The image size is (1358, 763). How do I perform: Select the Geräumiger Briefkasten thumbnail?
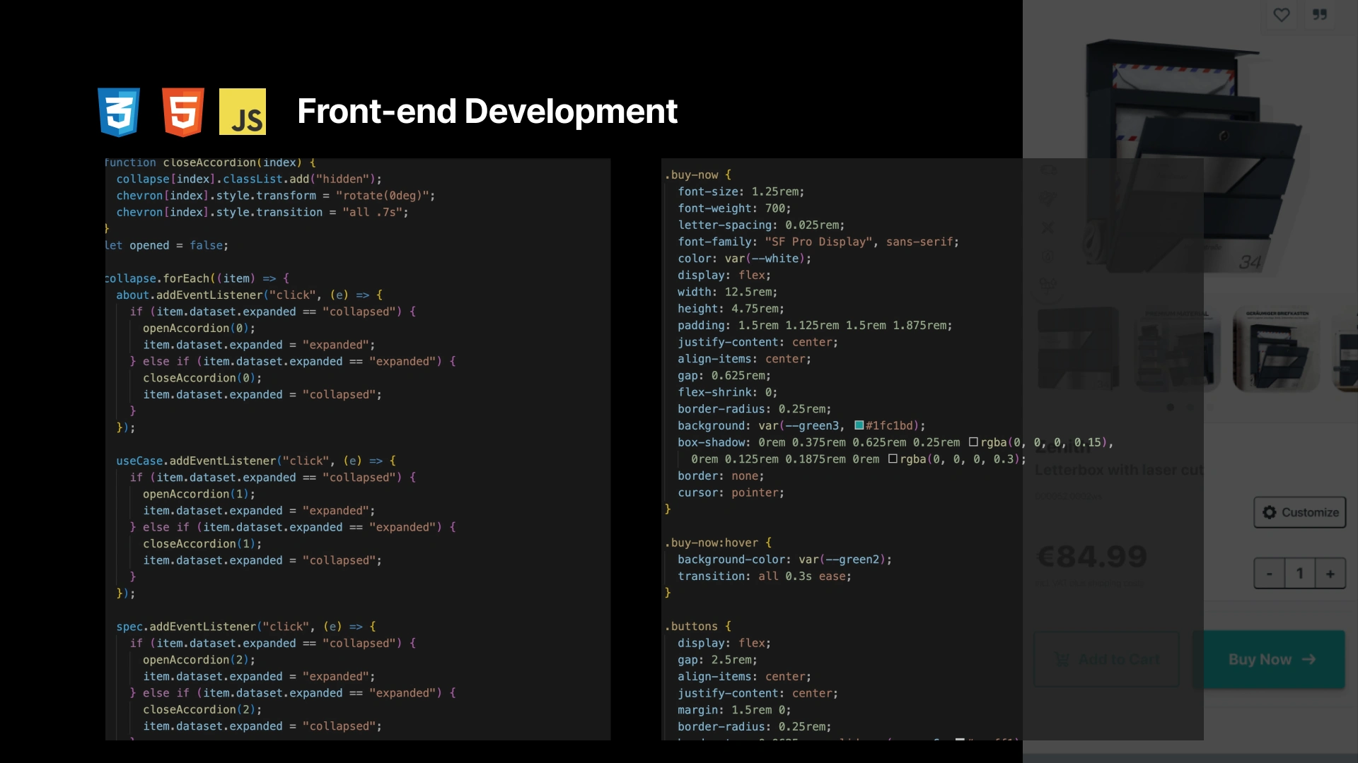1277,350
